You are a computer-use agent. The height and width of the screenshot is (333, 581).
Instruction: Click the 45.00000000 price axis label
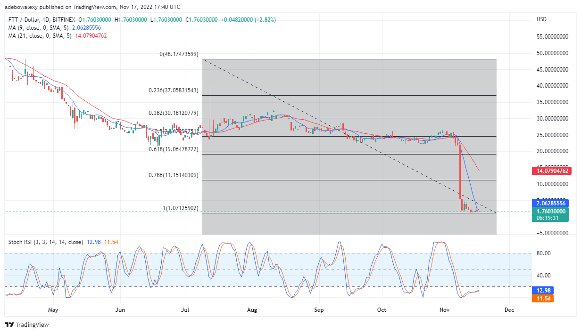553,69
